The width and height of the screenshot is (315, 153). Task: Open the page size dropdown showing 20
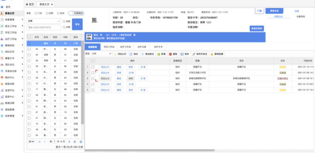click(x=31, y=141)
